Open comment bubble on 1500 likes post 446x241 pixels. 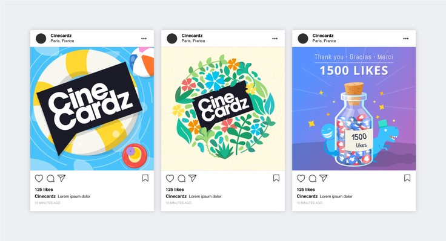pyautogui.click(x=313, y=178)
